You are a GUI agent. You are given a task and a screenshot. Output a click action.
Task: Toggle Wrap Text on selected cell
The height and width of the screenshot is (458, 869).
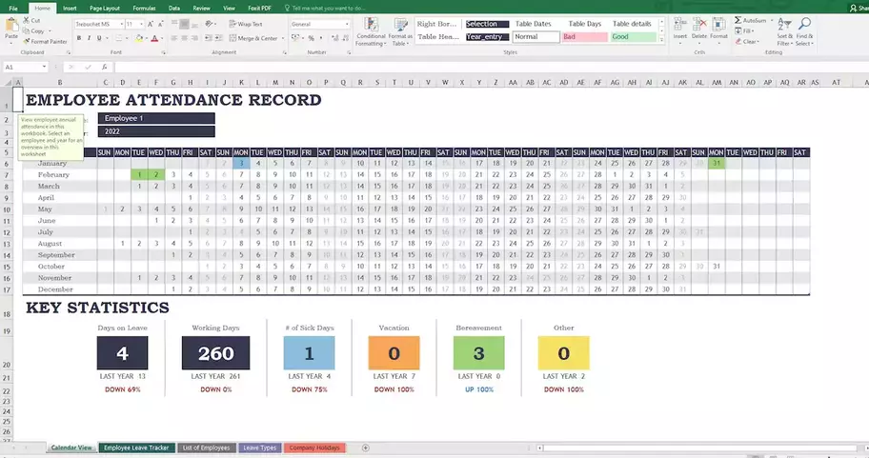[x=247, y=23]
